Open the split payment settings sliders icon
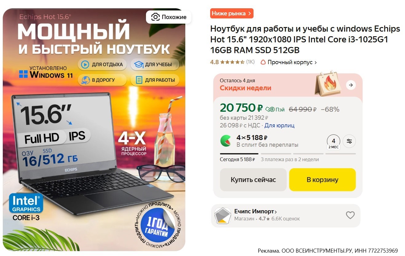 349,141
